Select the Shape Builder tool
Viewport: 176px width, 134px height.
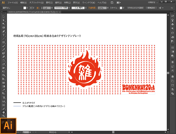[4, 75]
